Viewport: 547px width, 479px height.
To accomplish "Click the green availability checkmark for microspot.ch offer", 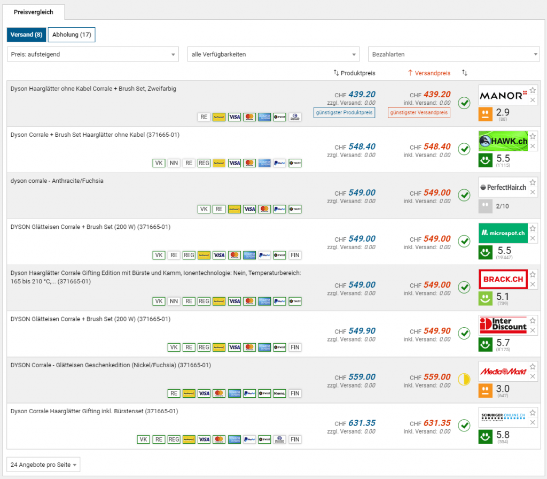I will [464, 242].
